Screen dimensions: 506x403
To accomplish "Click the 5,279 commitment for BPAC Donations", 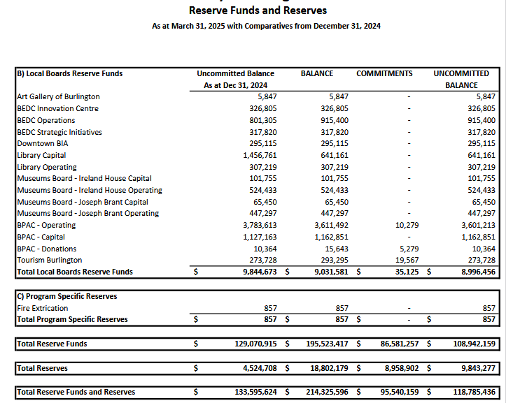I will pos(409,249).
